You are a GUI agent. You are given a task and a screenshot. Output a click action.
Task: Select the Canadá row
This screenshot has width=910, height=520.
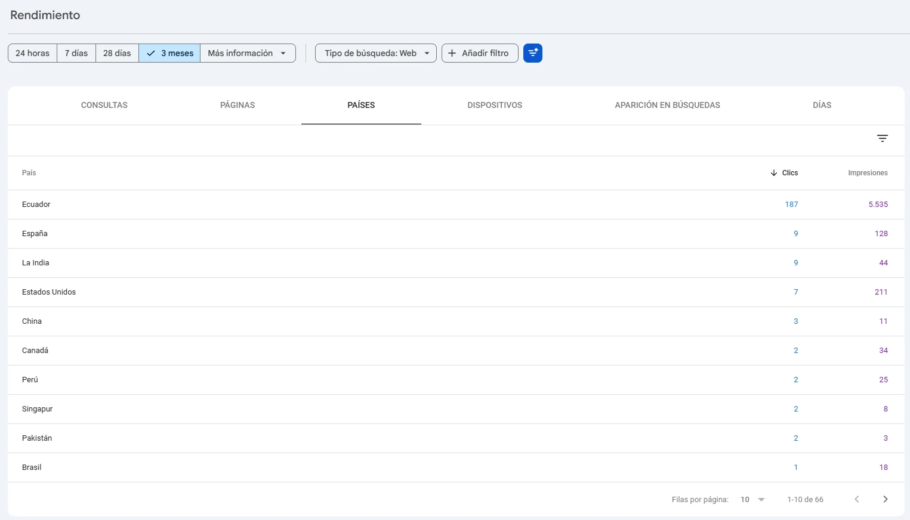(456, 351)
